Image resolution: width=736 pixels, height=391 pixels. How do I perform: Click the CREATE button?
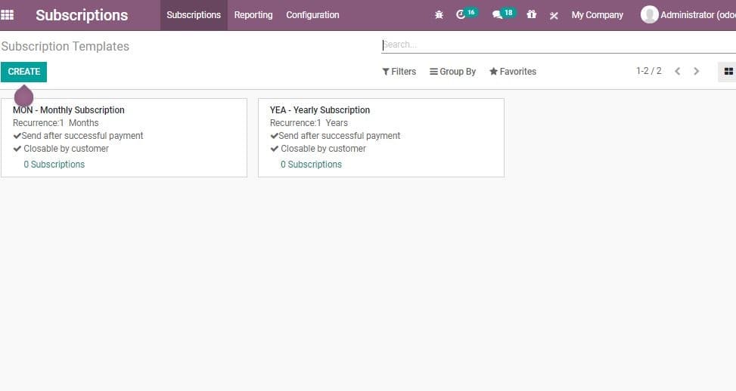(x=24, y=72)
